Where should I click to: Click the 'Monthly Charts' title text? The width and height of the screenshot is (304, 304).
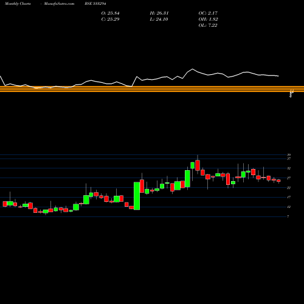tap(18, 4)
